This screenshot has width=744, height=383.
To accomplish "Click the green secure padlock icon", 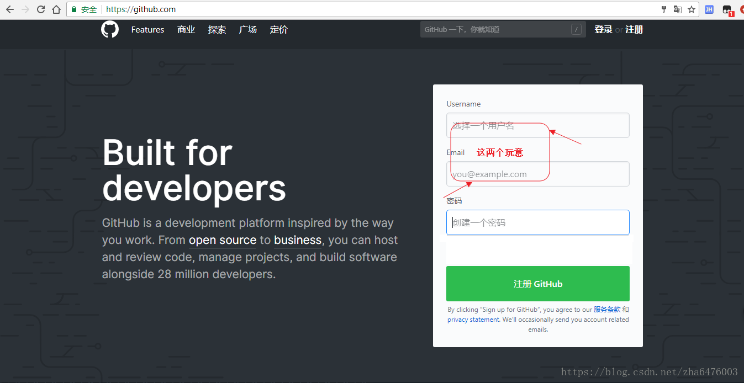I will [74, 9].
